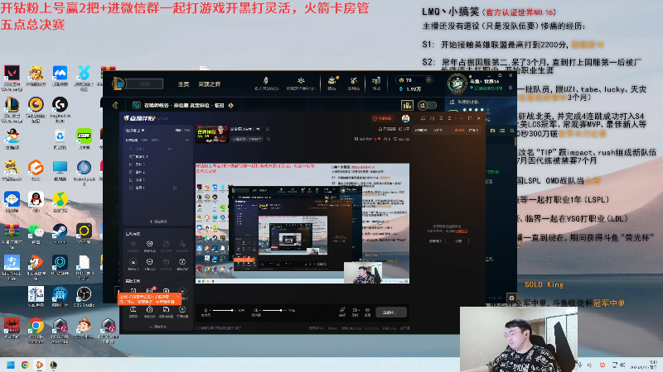Click left button in chat panel prompt

tap(436, 241)
